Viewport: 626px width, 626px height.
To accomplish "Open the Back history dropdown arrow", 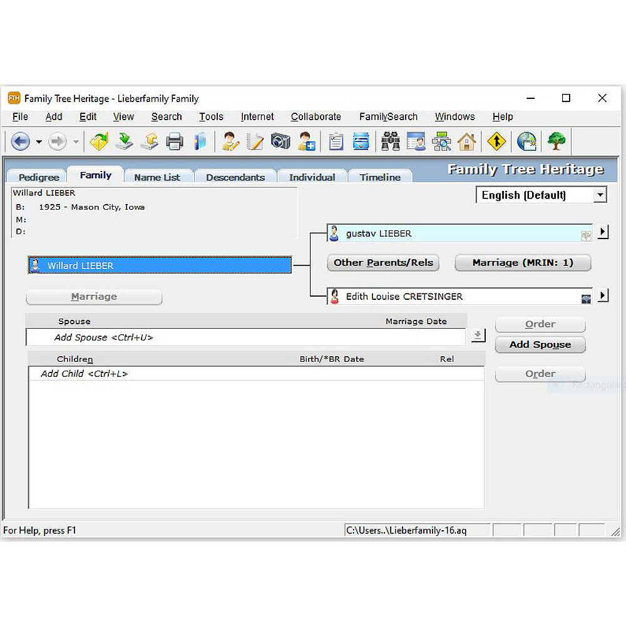I will coord(39,141).
